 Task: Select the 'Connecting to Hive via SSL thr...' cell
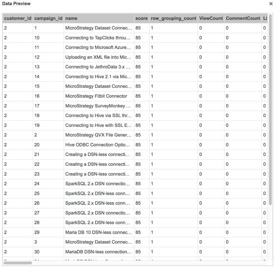tap(99, 116)
